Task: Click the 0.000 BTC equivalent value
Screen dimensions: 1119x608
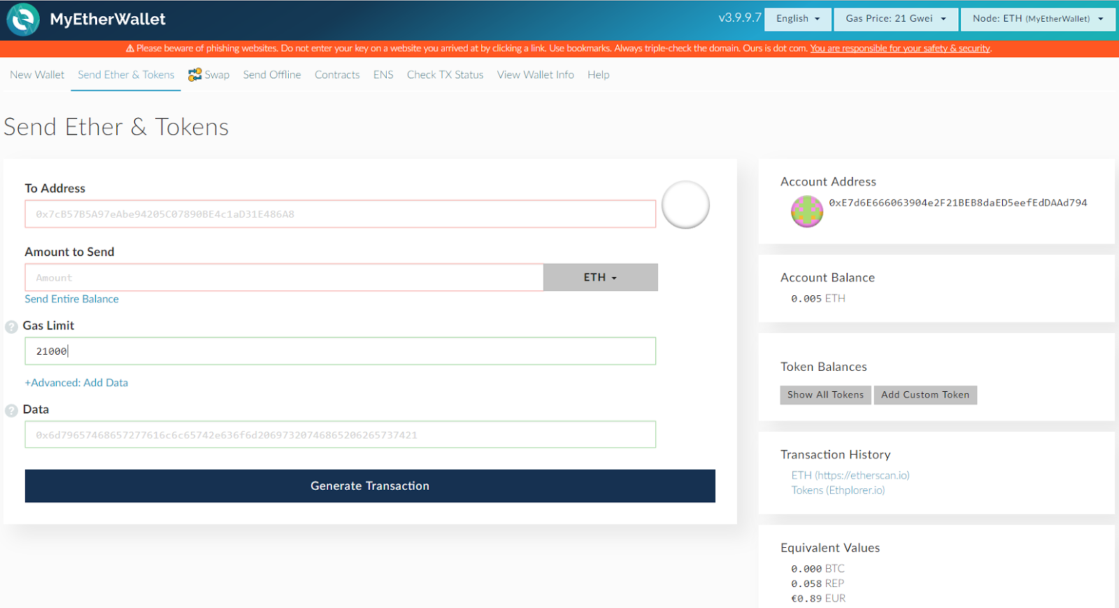Action: coord(818,569)
